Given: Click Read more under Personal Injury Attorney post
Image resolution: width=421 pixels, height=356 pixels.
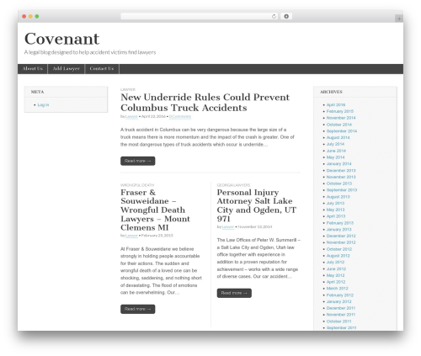Looking at the screenshot, I should [x=234, y=293].
